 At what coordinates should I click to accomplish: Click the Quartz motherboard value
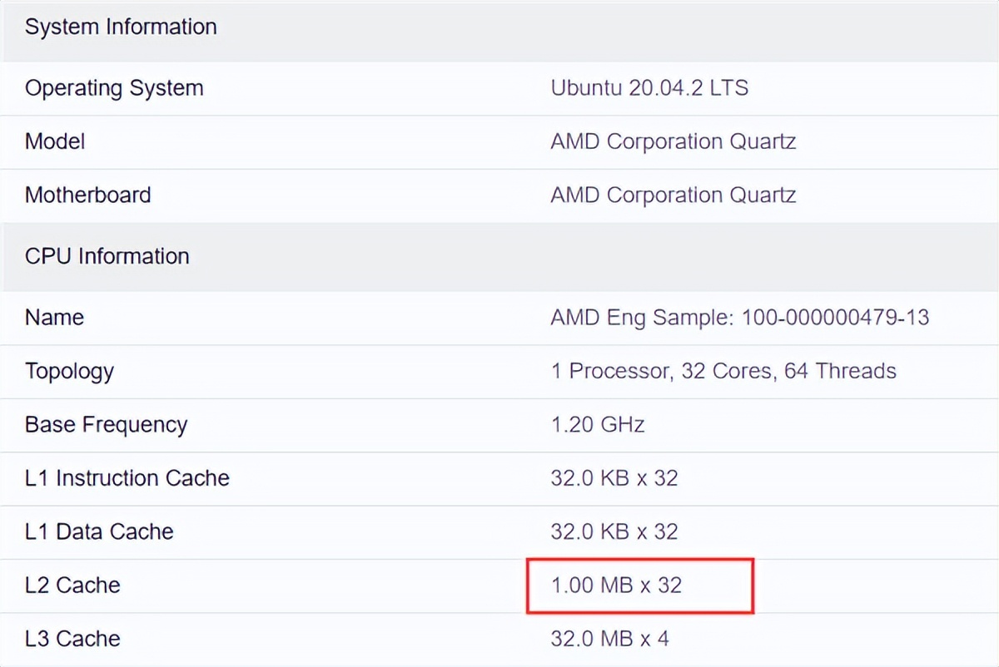tap(673, 195)
